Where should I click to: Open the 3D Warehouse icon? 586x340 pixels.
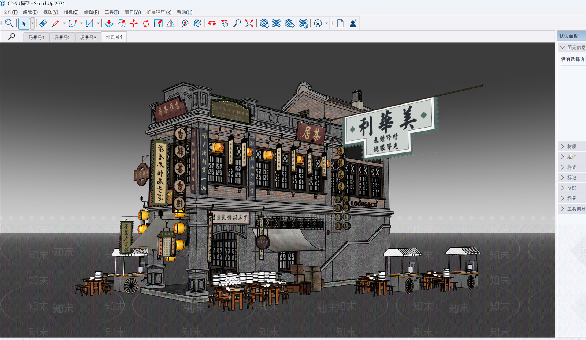(x=264, y=23)
